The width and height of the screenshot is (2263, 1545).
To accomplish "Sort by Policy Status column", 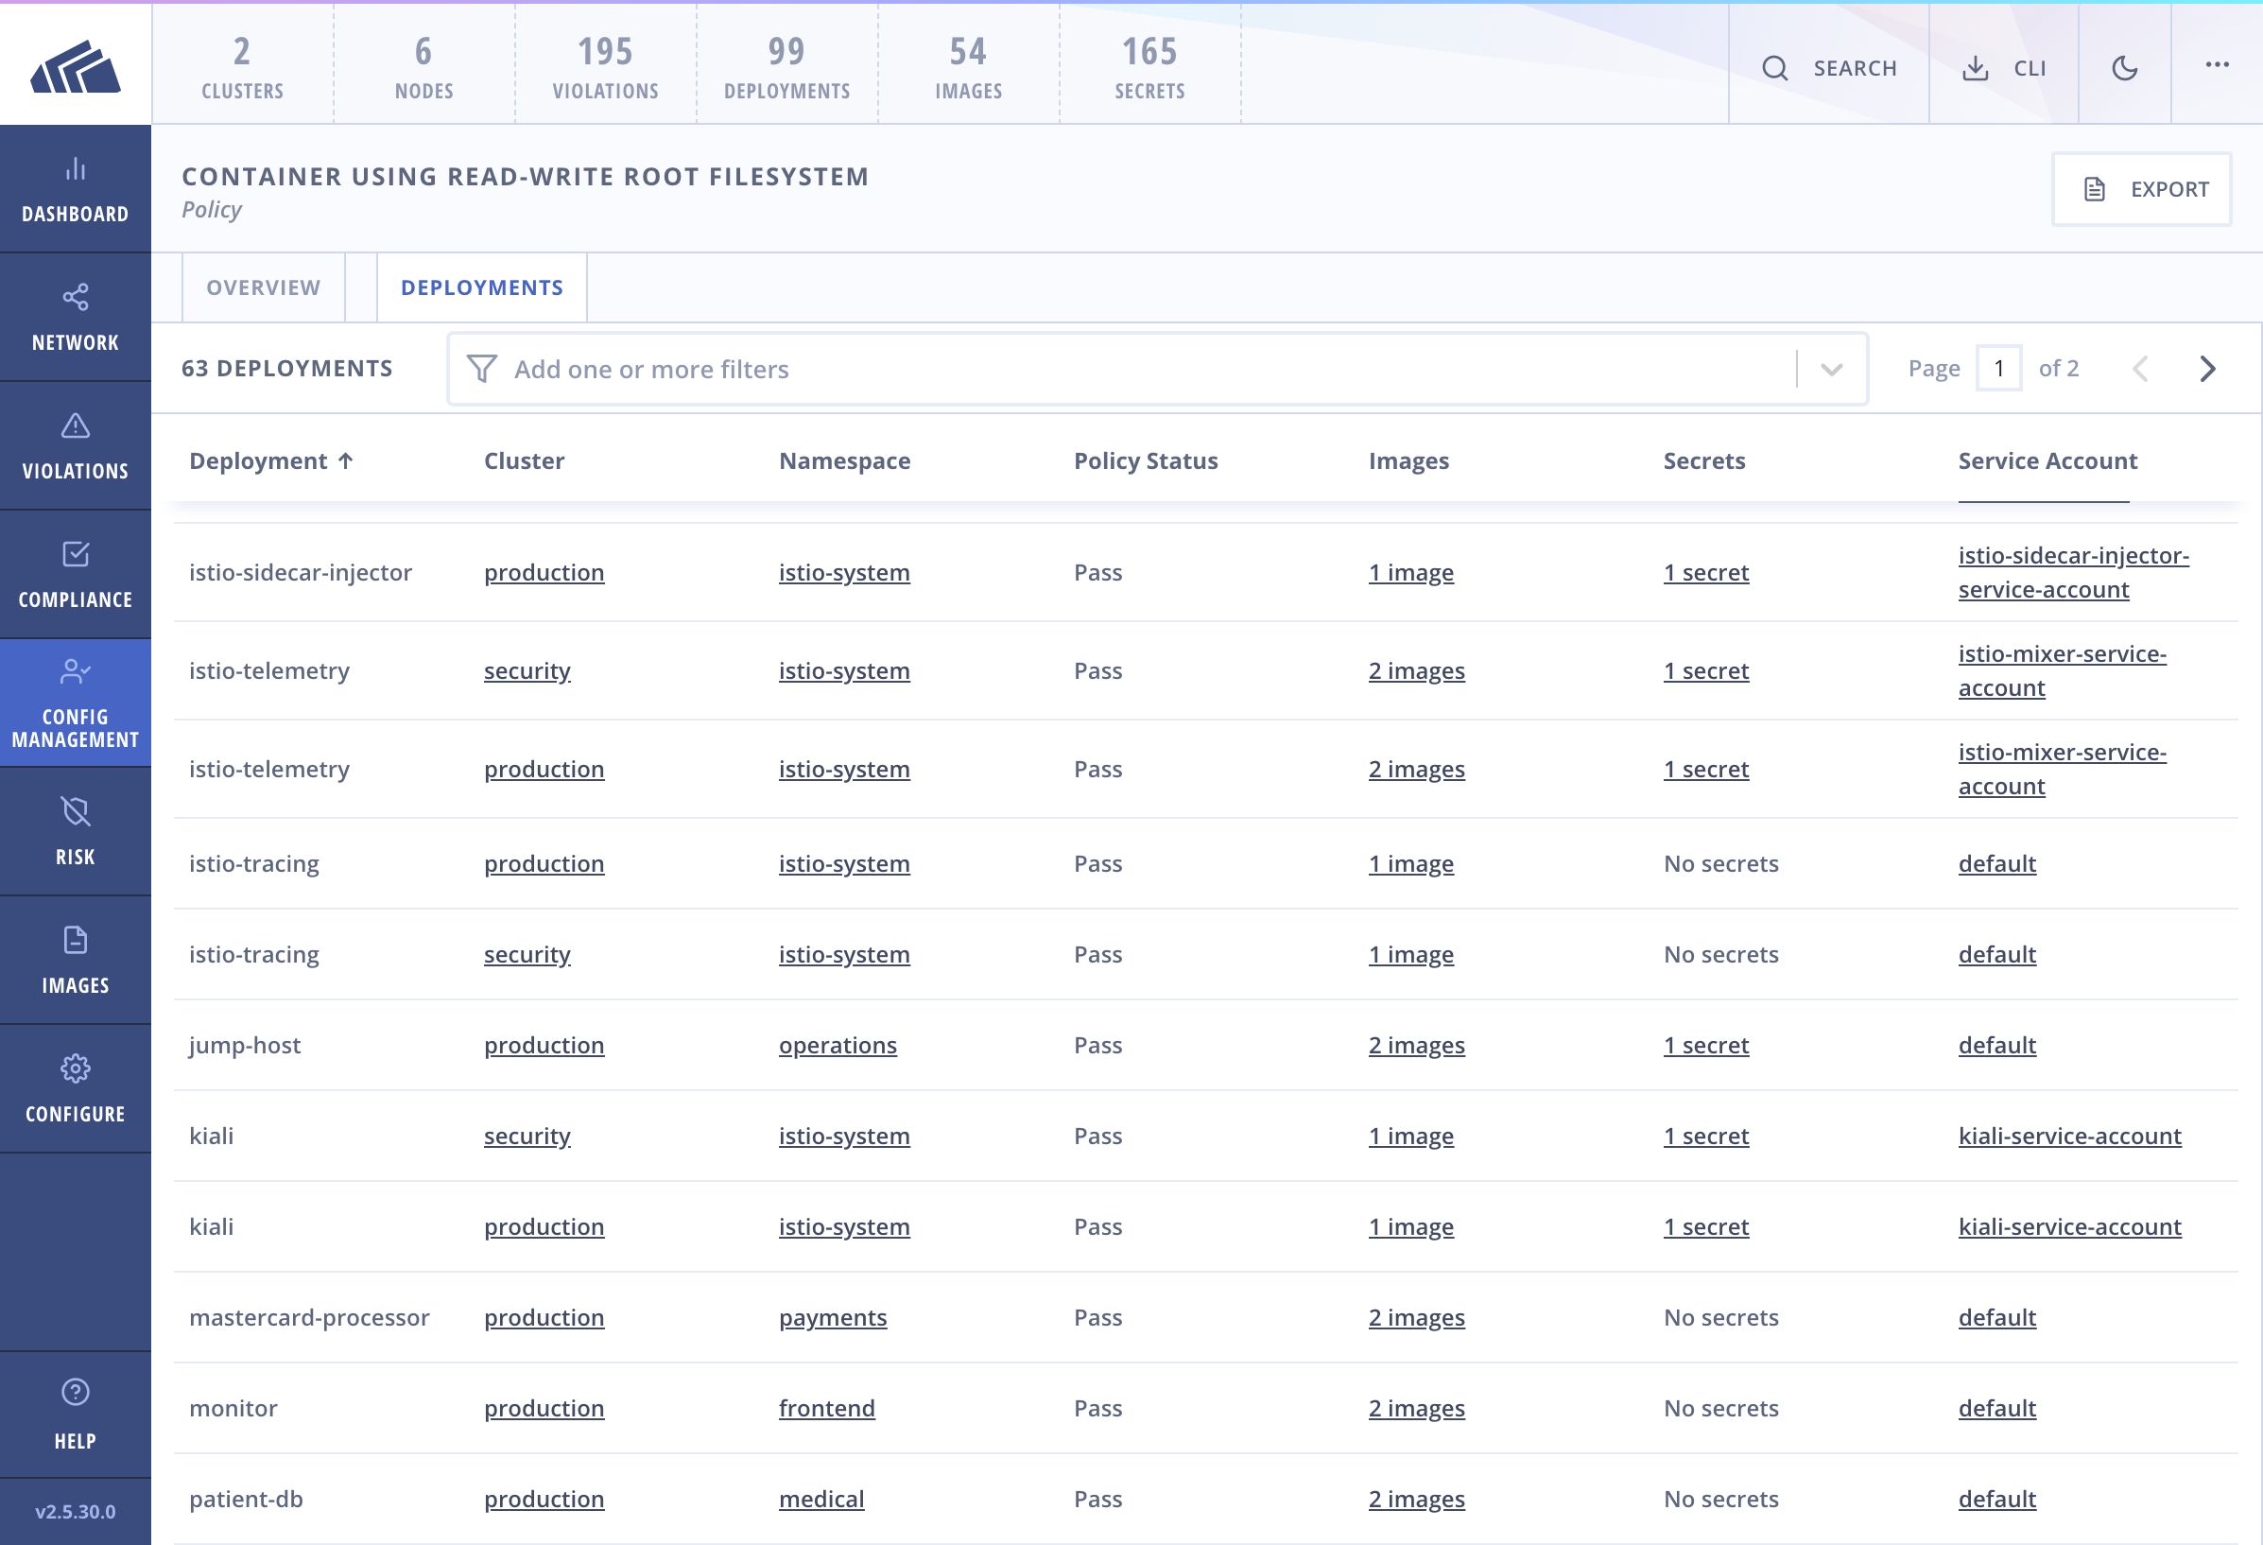I will point(1145,460).
